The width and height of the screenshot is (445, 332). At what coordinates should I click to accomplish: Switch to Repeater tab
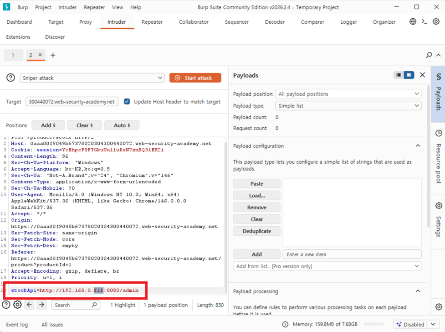(152, 22)
